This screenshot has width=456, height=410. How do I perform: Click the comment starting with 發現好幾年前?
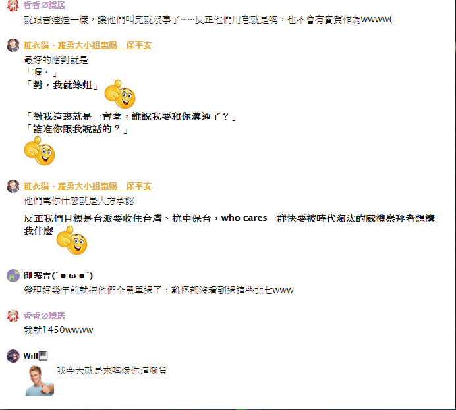[x=159, y=290]
